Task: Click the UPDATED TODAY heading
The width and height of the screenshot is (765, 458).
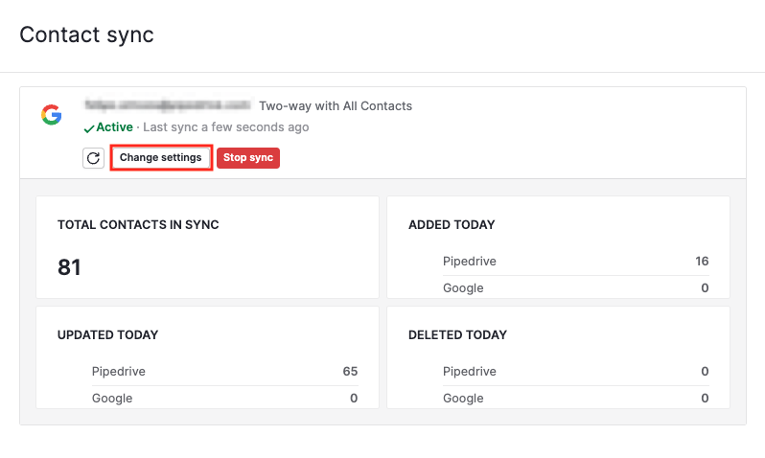Action: pos(107,335)
